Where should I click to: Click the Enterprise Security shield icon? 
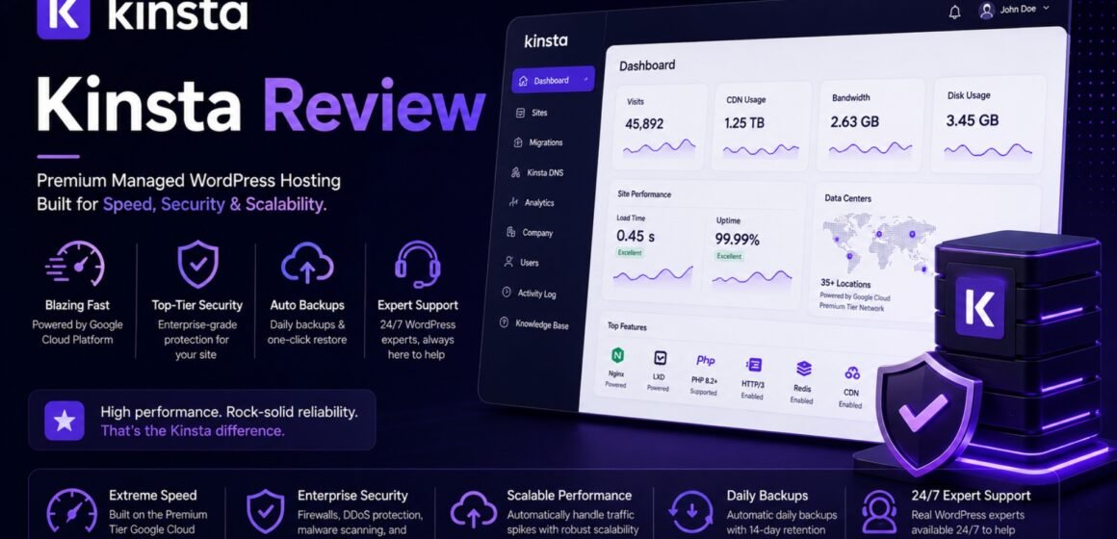[x=265, y=511]
